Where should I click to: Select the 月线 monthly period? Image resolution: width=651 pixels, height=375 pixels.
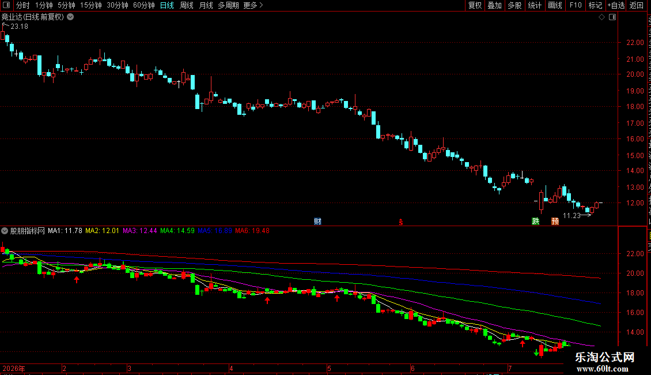point(206,5)
